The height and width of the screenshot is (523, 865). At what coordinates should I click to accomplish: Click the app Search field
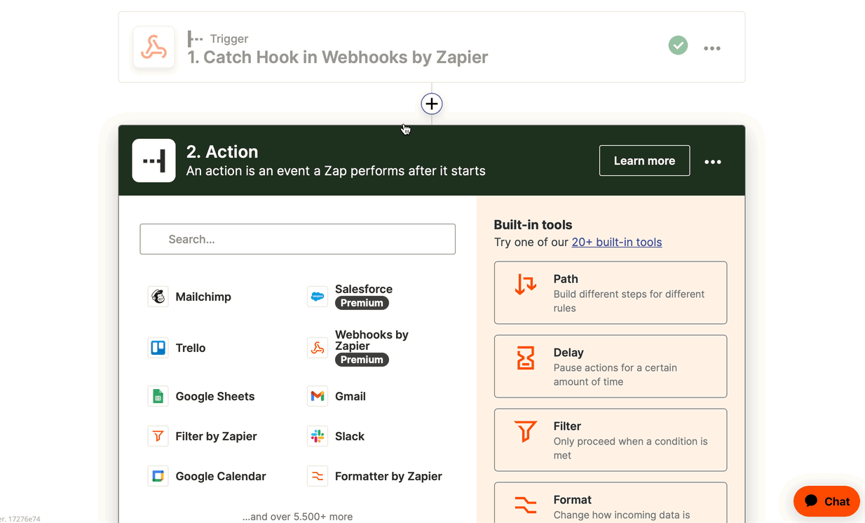[298, 239]
